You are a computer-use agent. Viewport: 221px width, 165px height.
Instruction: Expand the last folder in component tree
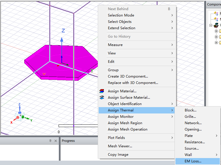click(x=216, y=43)
